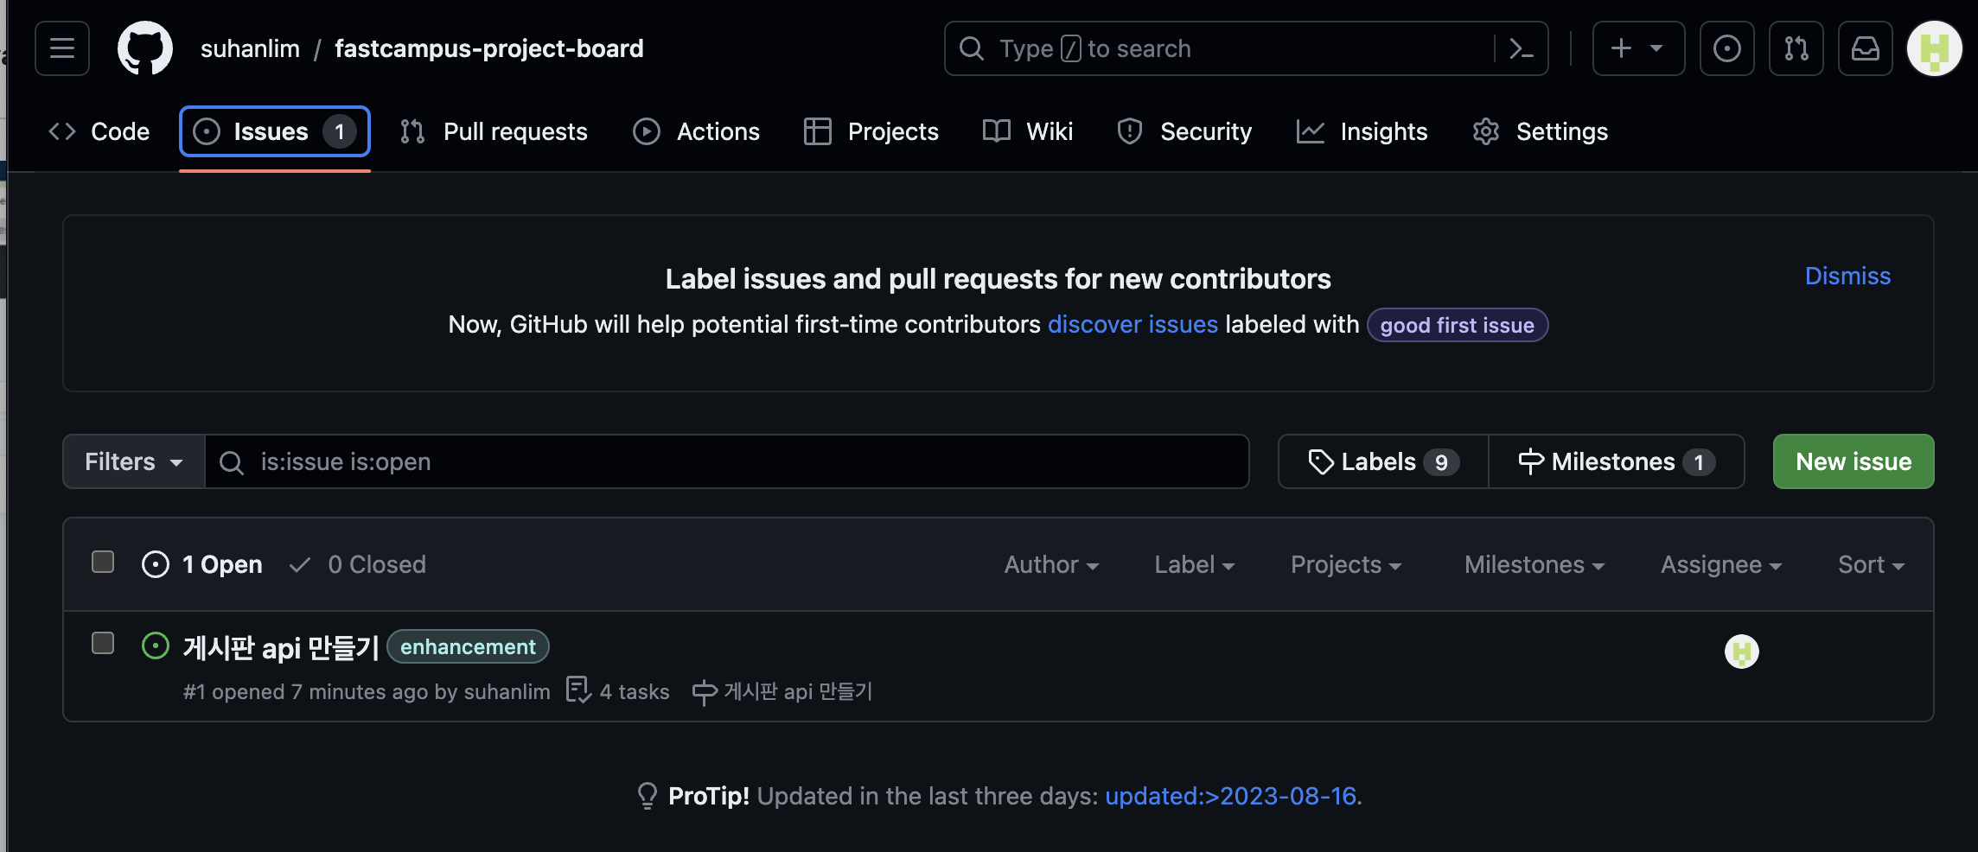The height and width of the screenshot is (852, 1978).
Task: Open the suhanlim author link on issue
Action: [507, 692]
